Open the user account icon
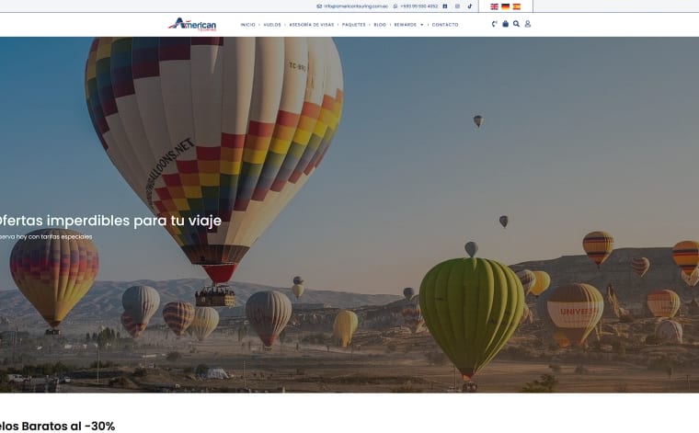The width and height of the screenshot is (699, 433). (527, 24)
